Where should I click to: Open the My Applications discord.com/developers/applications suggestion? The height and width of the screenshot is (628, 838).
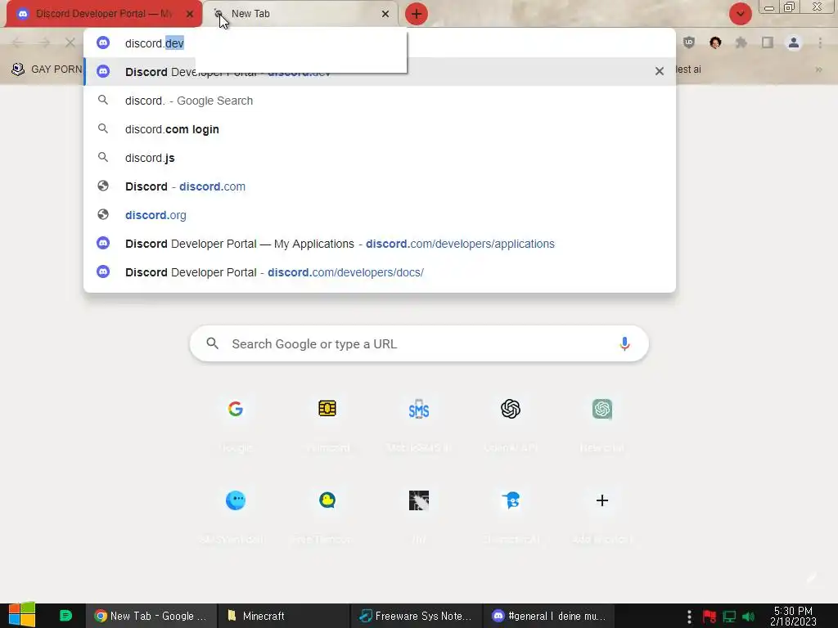pos(380,244)
